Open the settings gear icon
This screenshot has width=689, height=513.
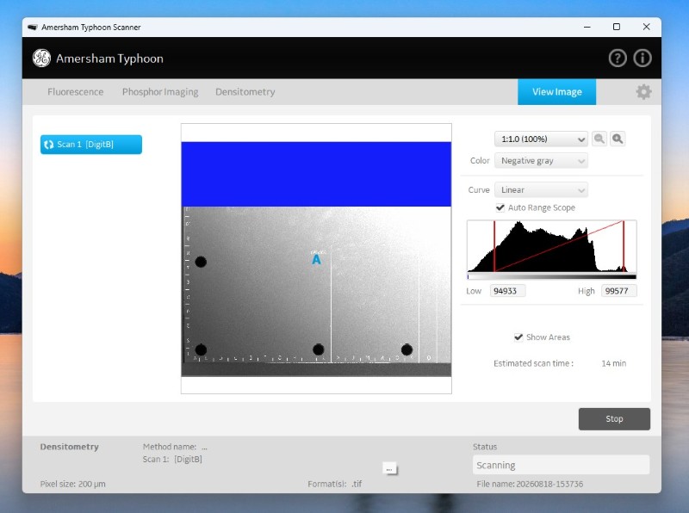click(x=643, y=92)
